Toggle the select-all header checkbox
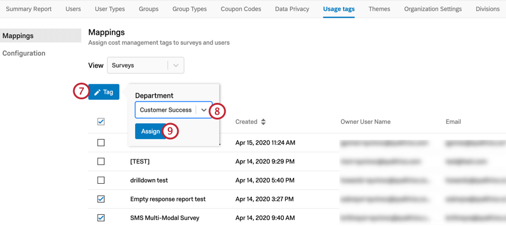The image size is (506, 226). [101, 122]
